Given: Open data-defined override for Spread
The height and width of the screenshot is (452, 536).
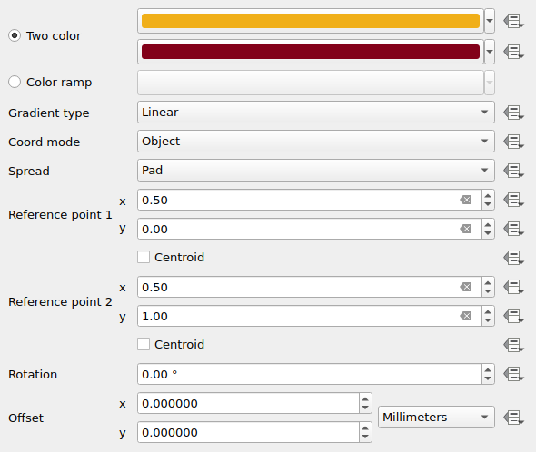Looking at the screenshot, I should [513, 171].
